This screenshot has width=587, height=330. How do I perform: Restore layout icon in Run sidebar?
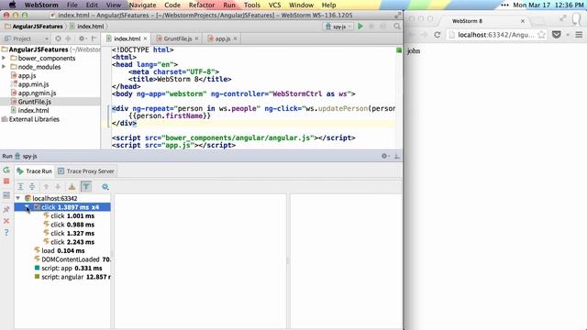(x=6, y=195)
